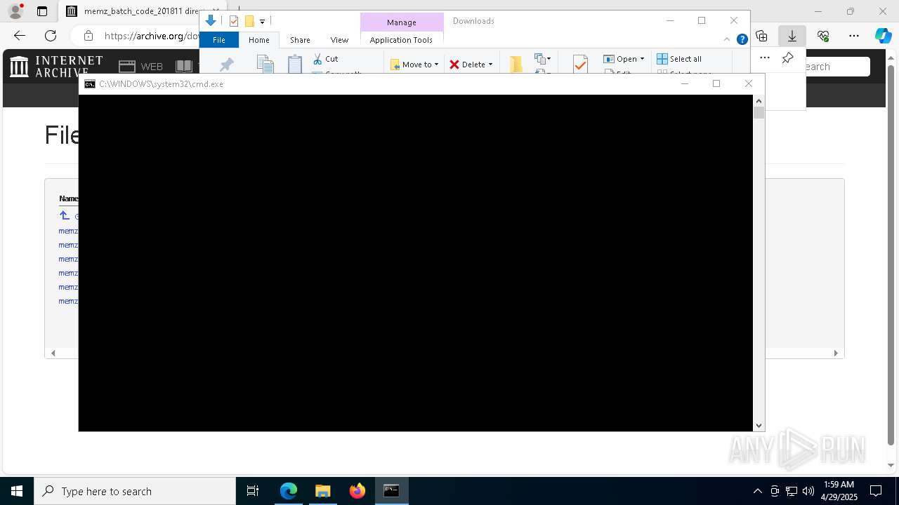Click the Explorer quick access properties icon

[234, 21]
